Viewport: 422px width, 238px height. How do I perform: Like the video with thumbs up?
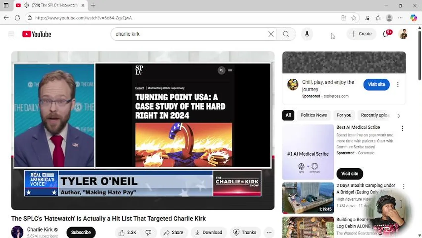(x=127, y=232)
